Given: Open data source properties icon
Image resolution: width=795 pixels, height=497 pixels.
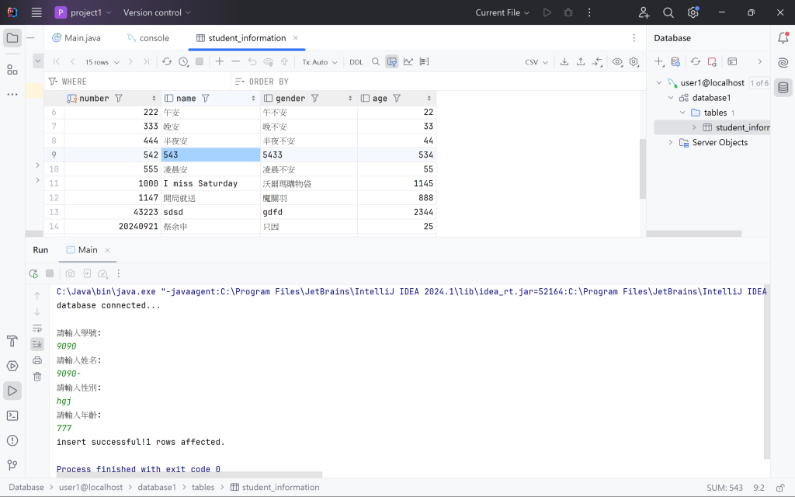Looking at the screenshot, I should pyautogui.click(x=675, y=61).
